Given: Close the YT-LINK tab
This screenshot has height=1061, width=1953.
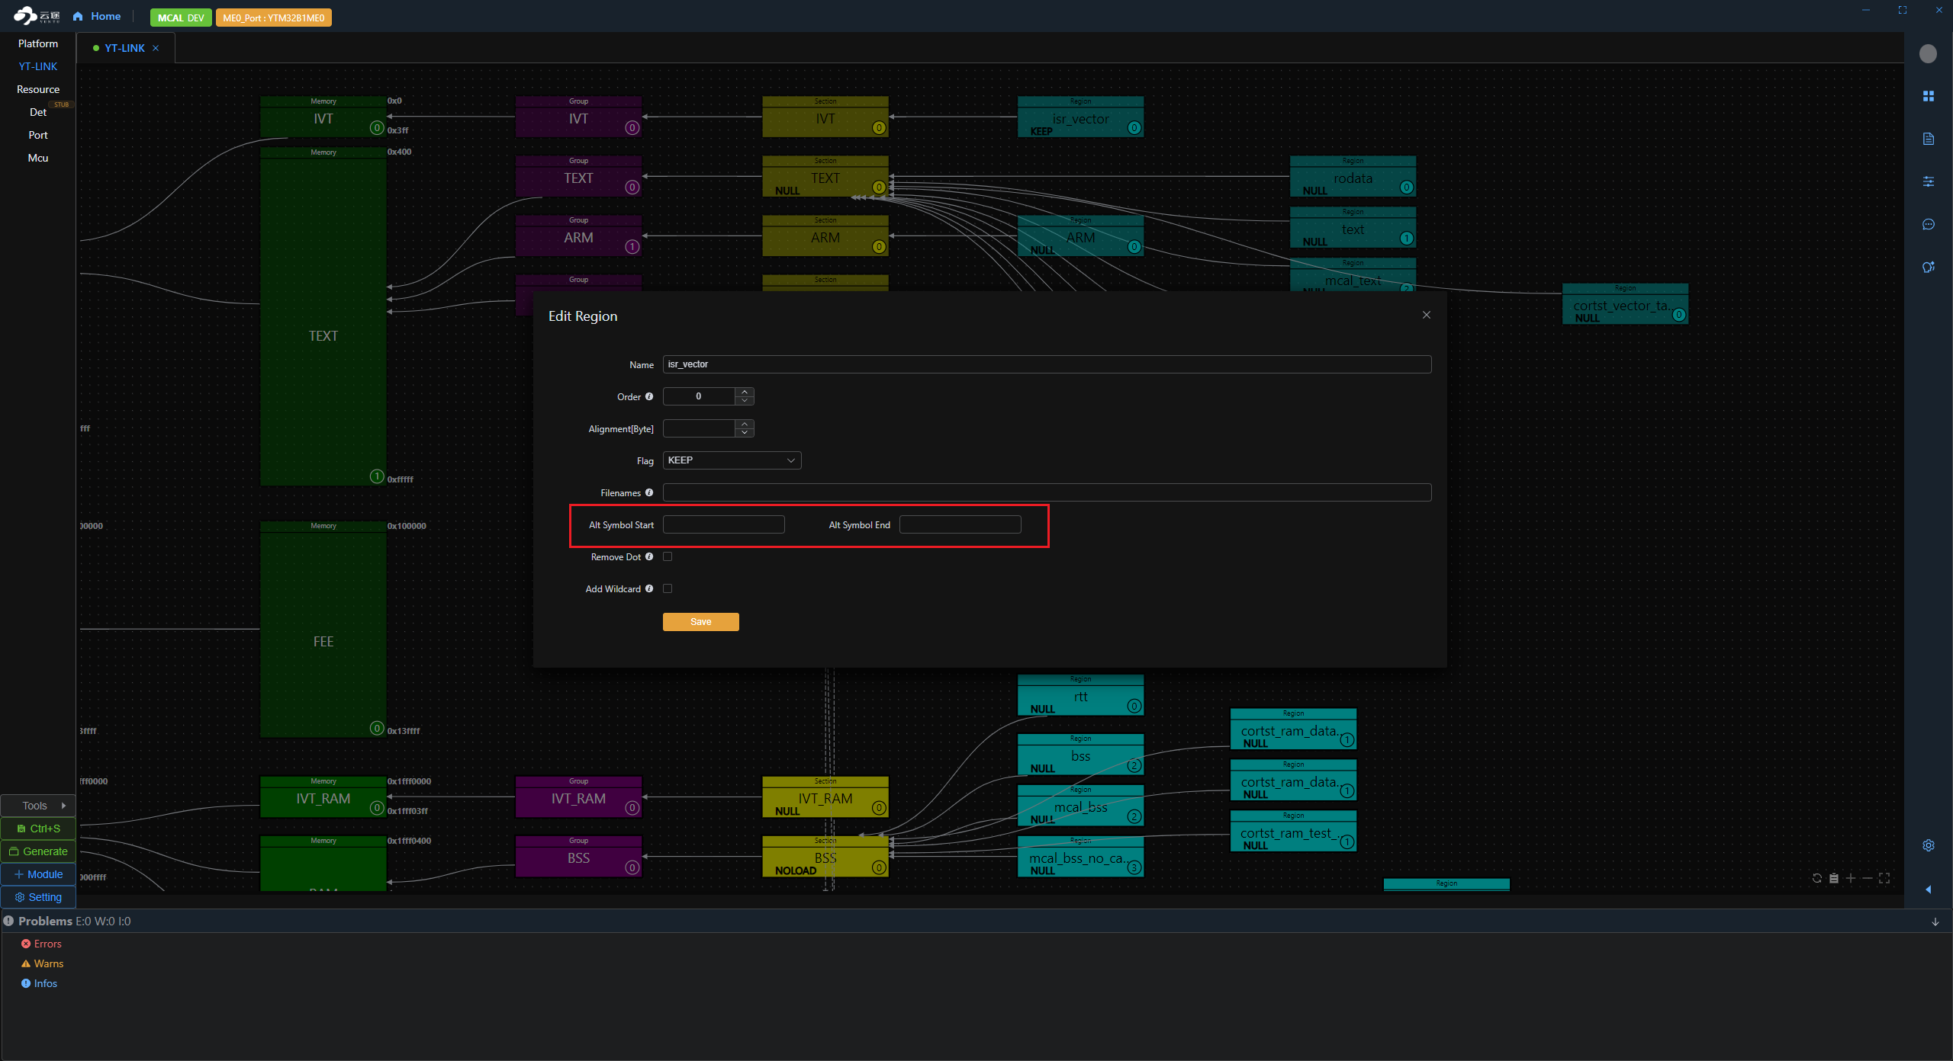Looking at the screenshot, I should pos(156,48).
